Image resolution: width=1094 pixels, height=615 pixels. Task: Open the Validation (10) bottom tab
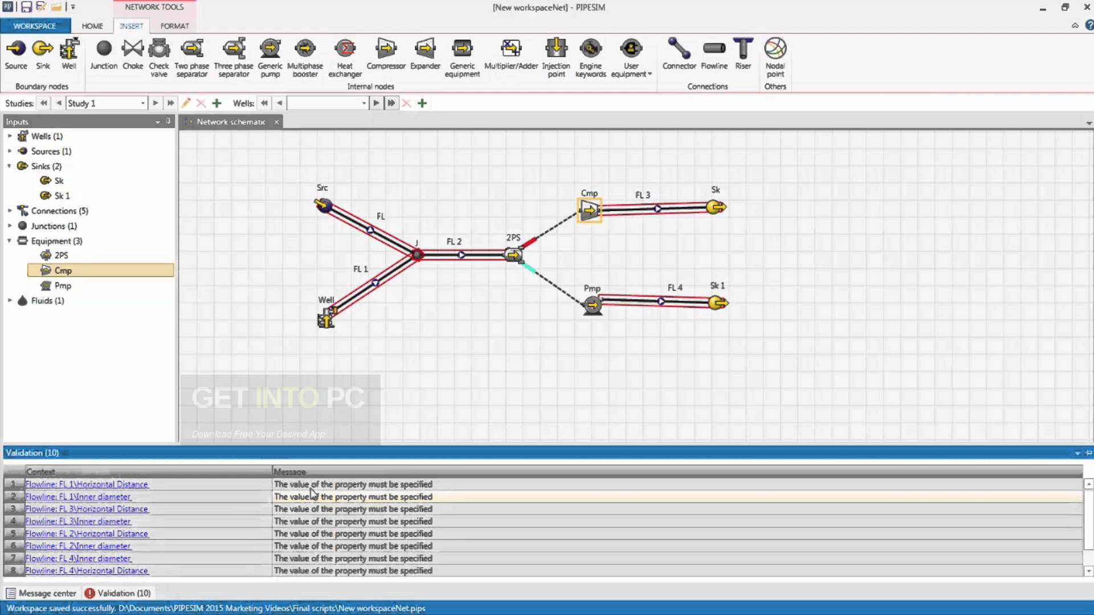(x=118, y=593)
